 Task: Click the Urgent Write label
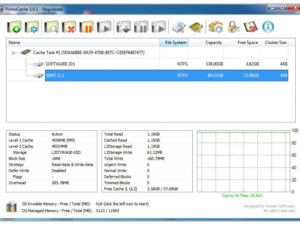coord(115,164)
